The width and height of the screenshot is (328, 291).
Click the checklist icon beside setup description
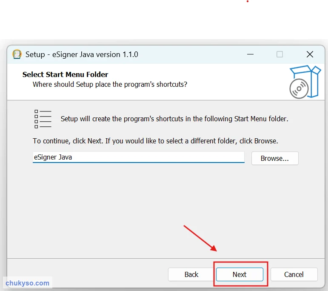point(43,119)
